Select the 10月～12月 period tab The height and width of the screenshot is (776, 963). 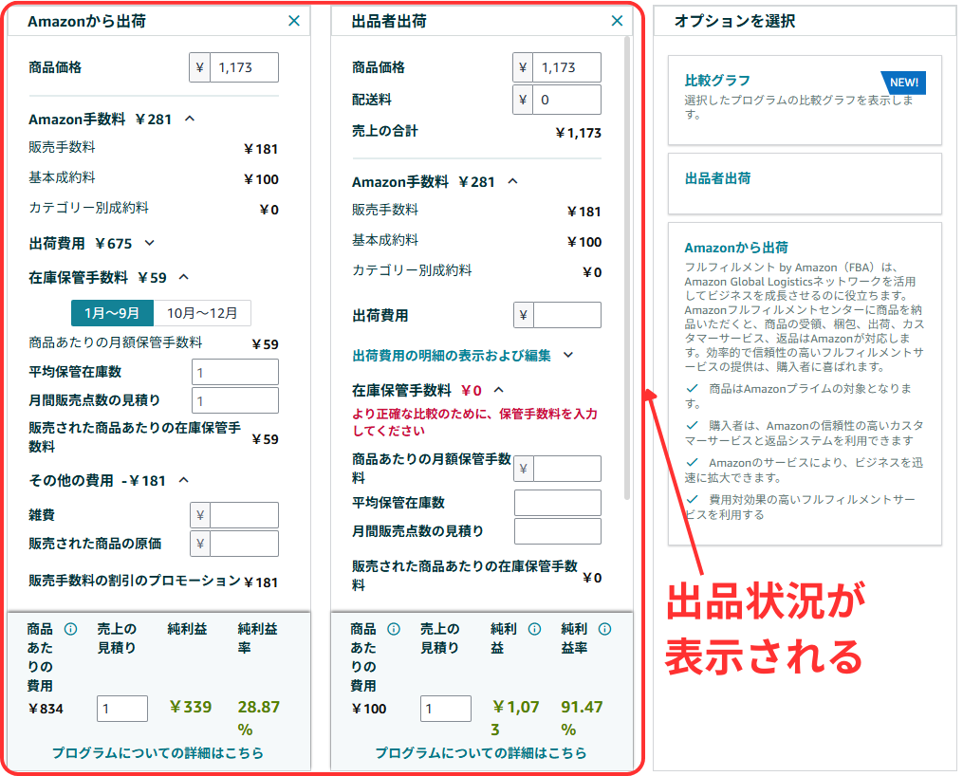pos(202,313)
